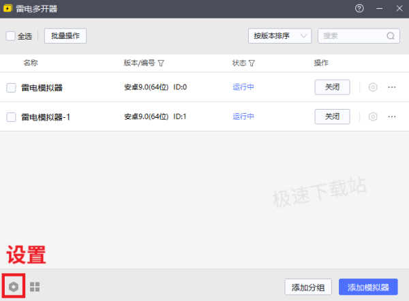Toggle the 全选 checkbox
409x301 pixels.
pyautogui.click(x=10, y=36)
